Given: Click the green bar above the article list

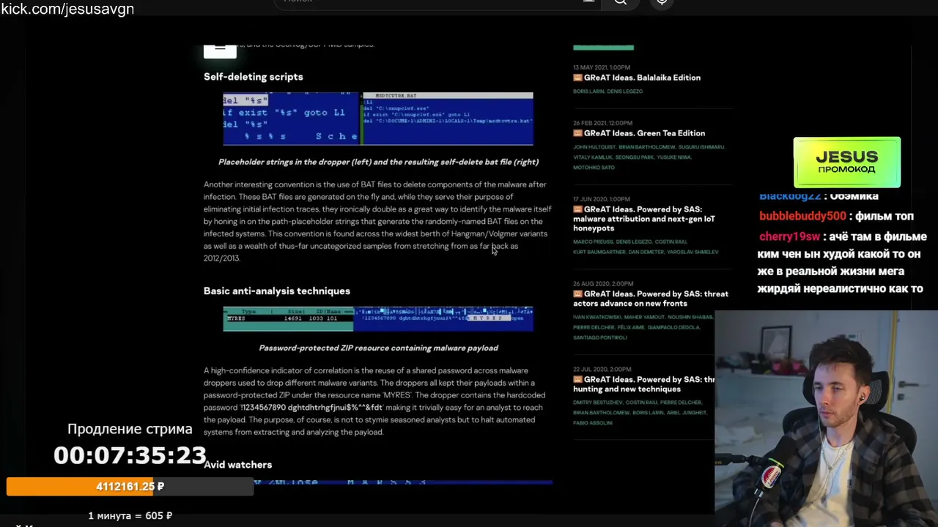Looking at the screenshot, I should point(603,48).
